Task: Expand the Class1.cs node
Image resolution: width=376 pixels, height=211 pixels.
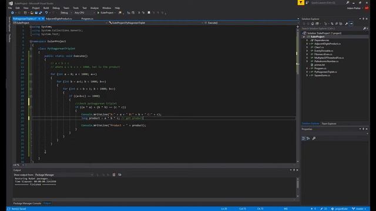Action: 307,47
